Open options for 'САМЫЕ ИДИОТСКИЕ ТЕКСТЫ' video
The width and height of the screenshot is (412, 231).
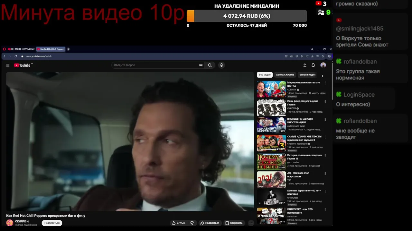pos(325,137)
